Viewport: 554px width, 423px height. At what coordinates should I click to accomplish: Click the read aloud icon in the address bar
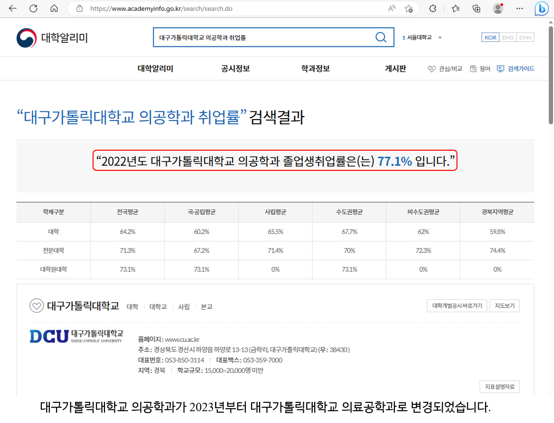click(x=391, y=8)
